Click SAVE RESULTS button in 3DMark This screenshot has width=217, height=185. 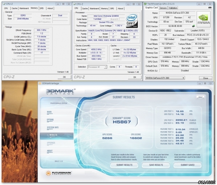(x=156, y=165)
